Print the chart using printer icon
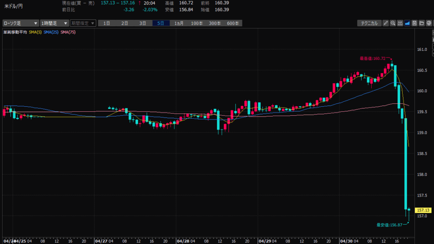This screenshot has height=244, width=434. (429, 23)
